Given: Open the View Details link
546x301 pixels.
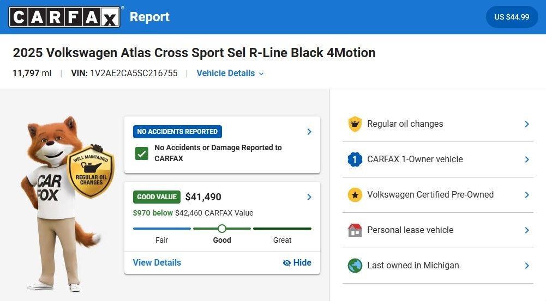Looking at the screenshot, I should (157, 262).
